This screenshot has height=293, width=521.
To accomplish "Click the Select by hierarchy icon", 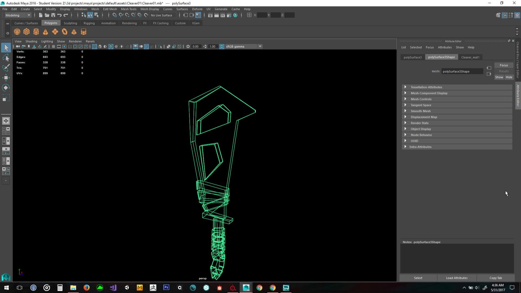I will point(84,15).
